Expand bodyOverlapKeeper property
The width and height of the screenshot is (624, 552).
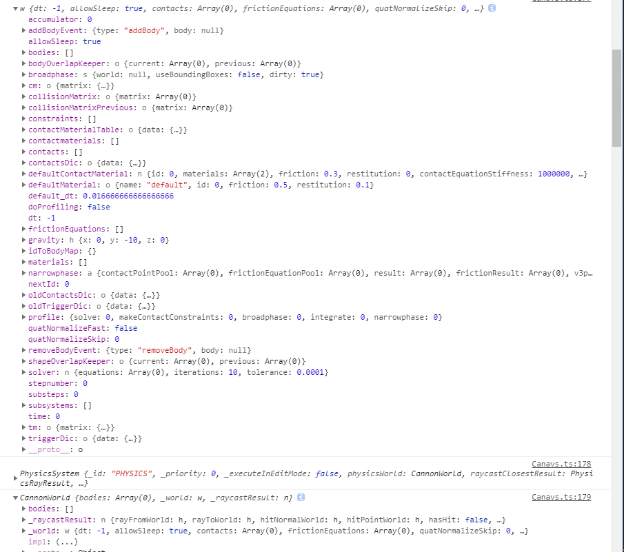point(23,63)
